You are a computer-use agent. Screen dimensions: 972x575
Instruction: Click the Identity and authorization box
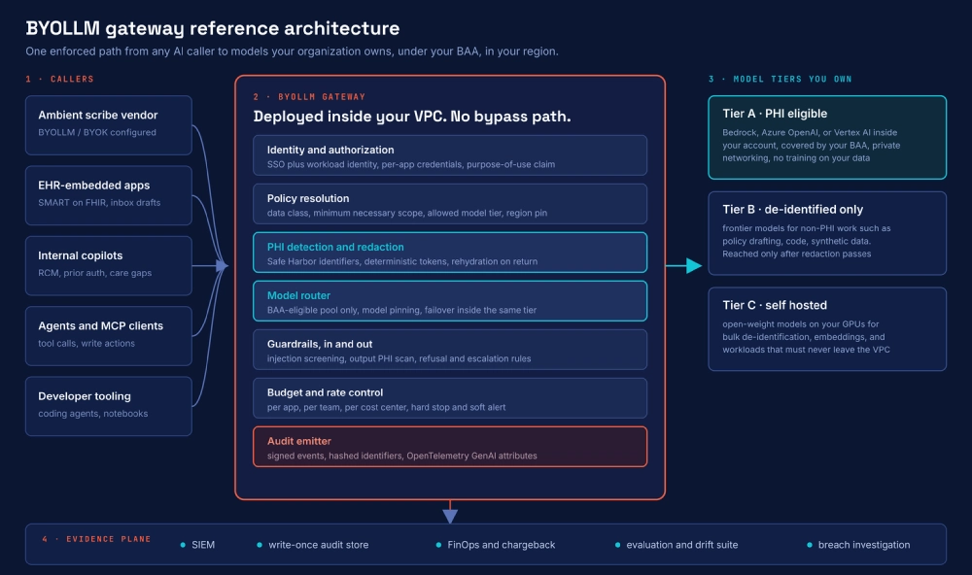(450, 155)
